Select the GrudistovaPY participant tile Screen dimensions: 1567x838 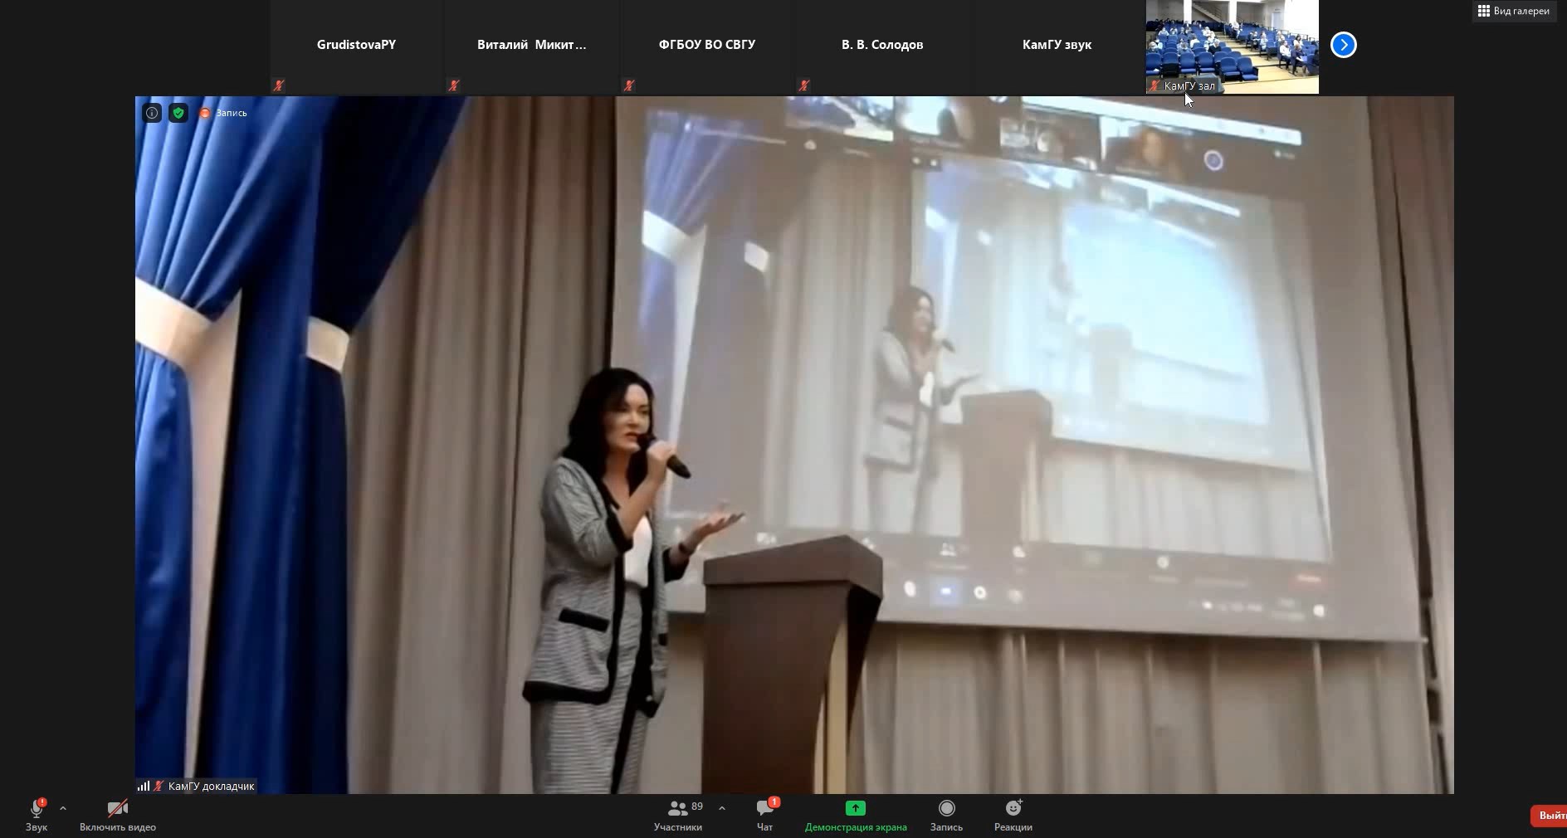[x=356, y=46]
